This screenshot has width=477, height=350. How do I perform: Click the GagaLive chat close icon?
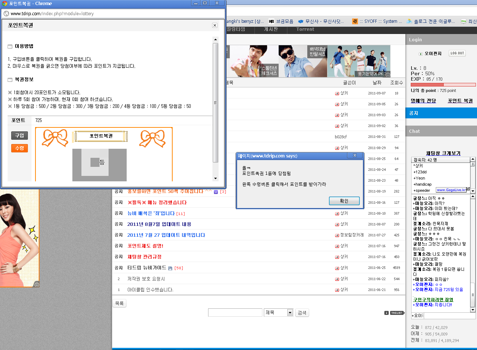click(468, 189)
